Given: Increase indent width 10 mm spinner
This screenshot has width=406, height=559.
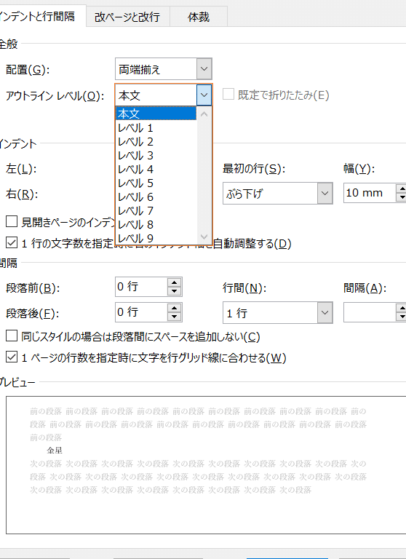Looking at the screenshot, I should point(402,189).
